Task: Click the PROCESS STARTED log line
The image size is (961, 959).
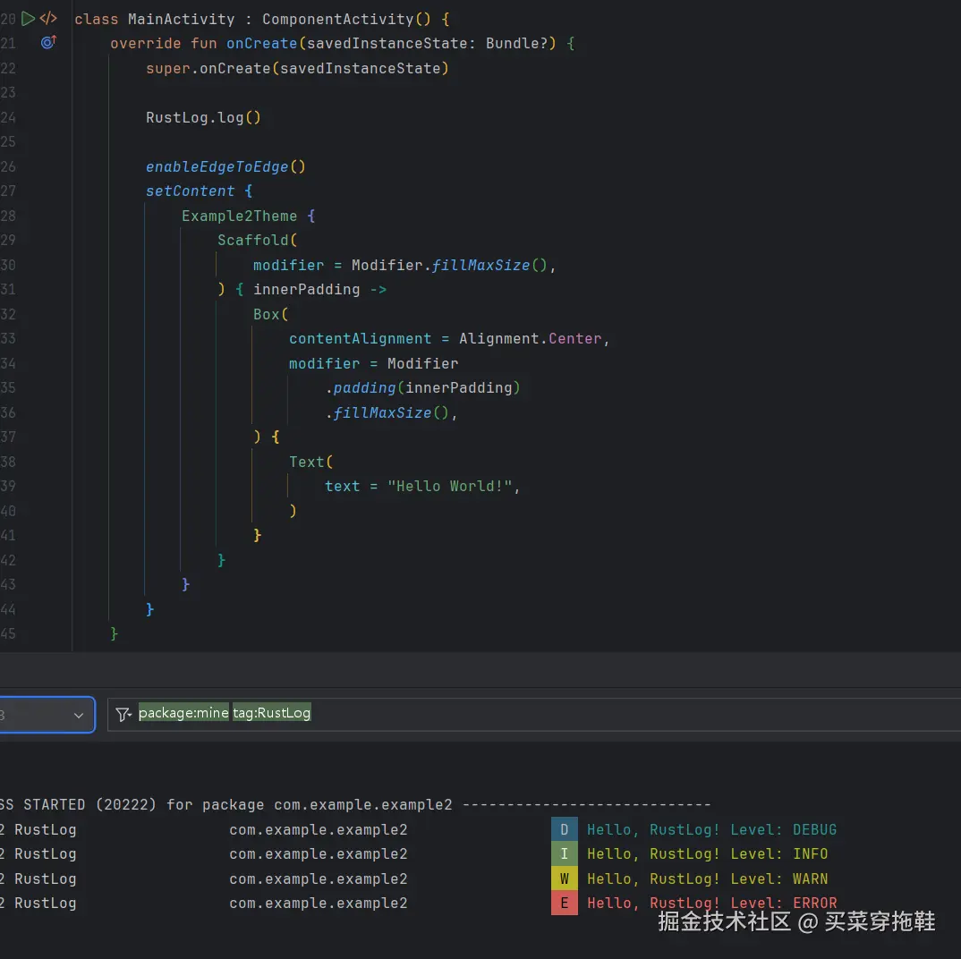Action: (x=355, y=804)
